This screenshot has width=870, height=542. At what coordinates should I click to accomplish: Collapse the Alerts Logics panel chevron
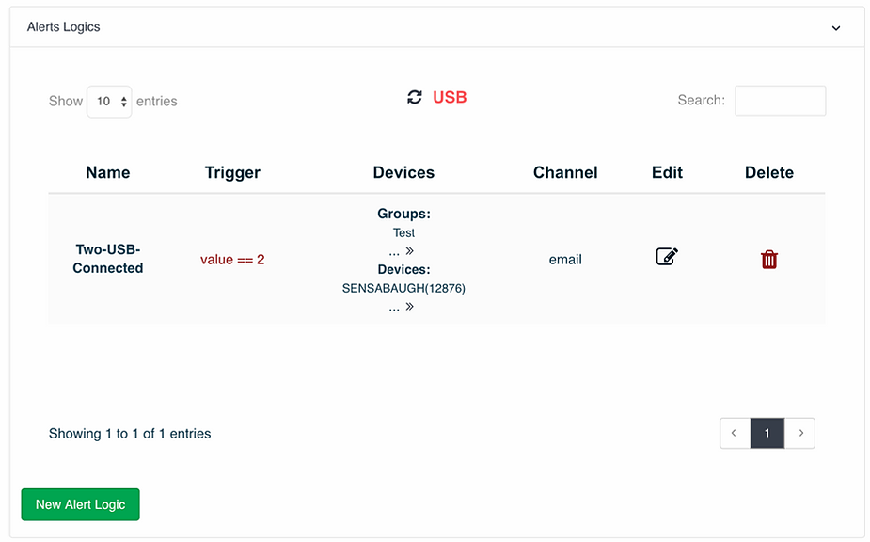[x=836, y=28]
